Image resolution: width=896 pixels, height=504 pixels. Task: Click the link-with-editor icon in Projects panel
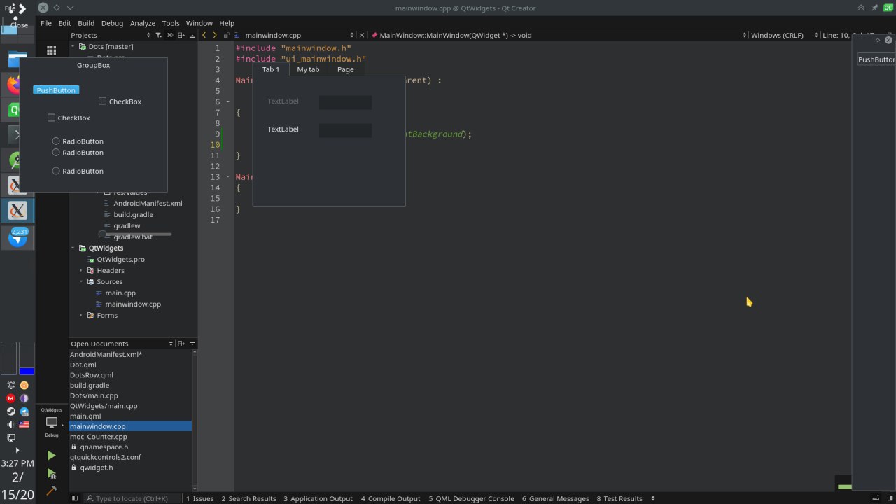pos(170,35)
